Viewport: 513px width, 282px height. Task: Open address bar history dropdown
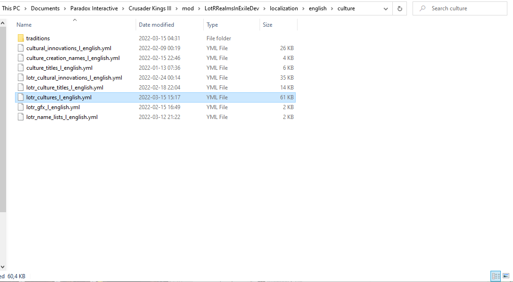[386, 8]
